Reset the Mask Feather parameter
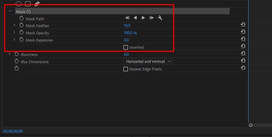272x137 pixels. pos(243,25)
